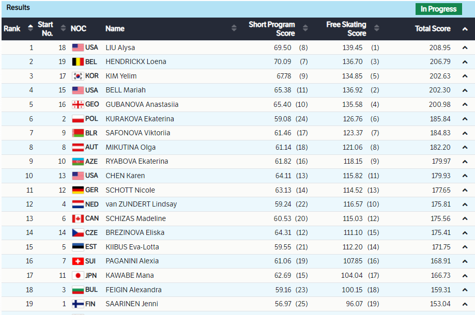Expand score details for SAARINEN Jenni

465,304
